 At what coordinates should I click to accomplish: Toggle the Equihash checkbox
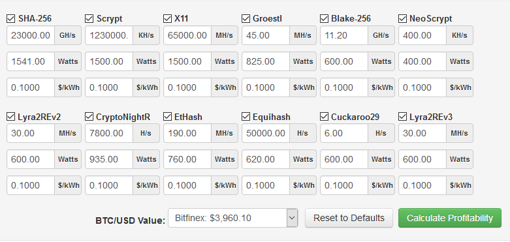(246, 117)
